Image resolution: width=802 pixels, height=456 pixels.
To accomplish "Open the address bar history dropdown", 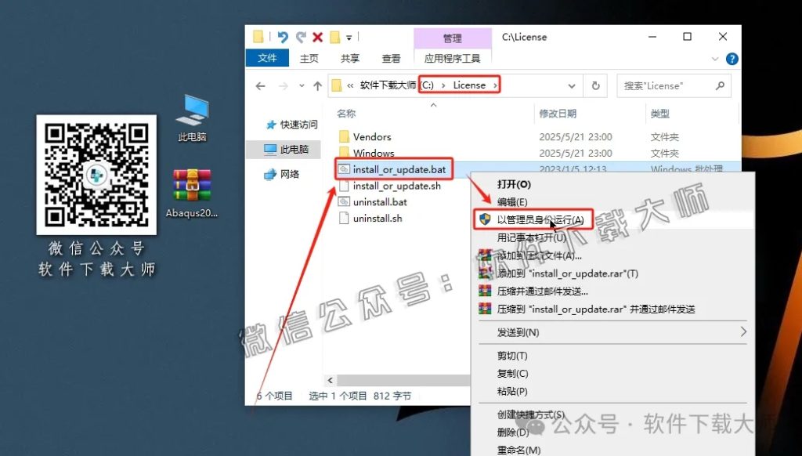I will pyautogui.click(x=571, y=85).
